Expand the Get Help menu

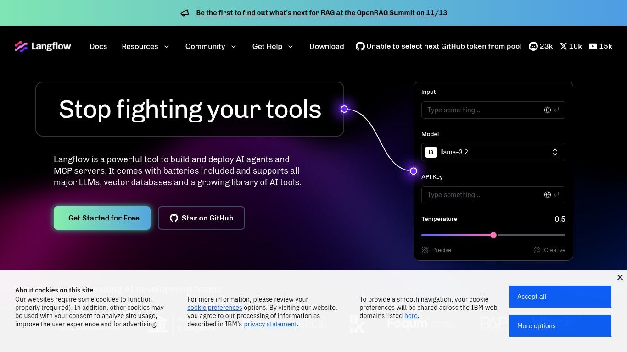(273, 46)
